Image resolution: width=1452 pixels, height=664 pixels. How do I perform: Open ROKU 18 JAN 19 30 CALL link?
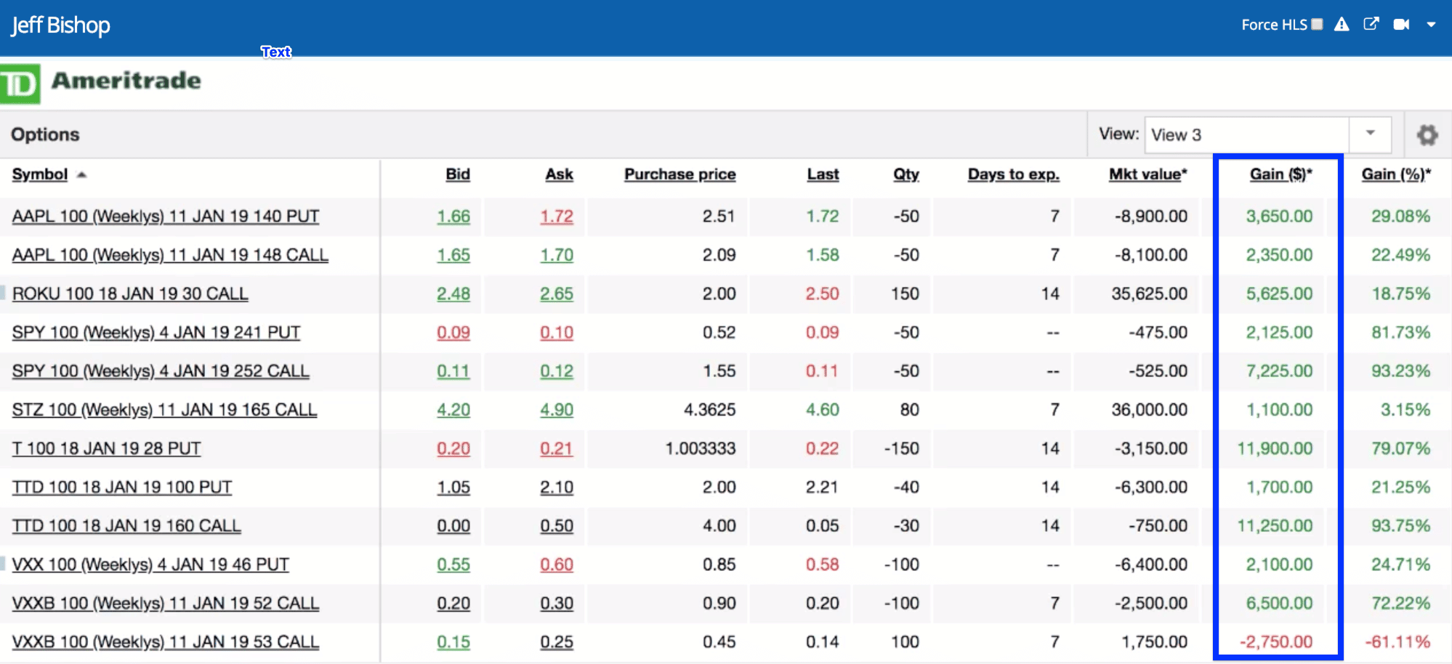click(x=130, y=294)
